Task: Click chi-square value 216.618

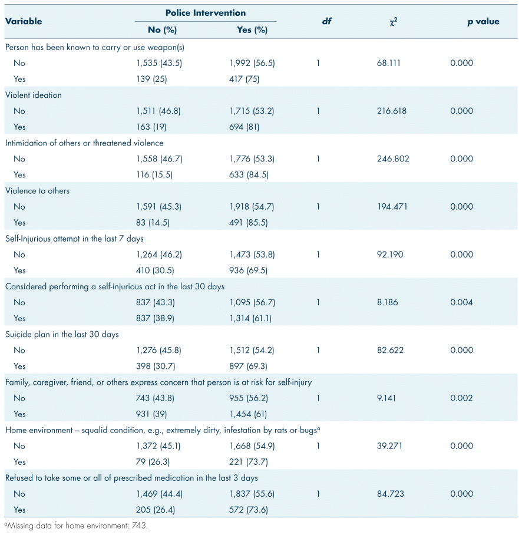Action: [392, 111]
